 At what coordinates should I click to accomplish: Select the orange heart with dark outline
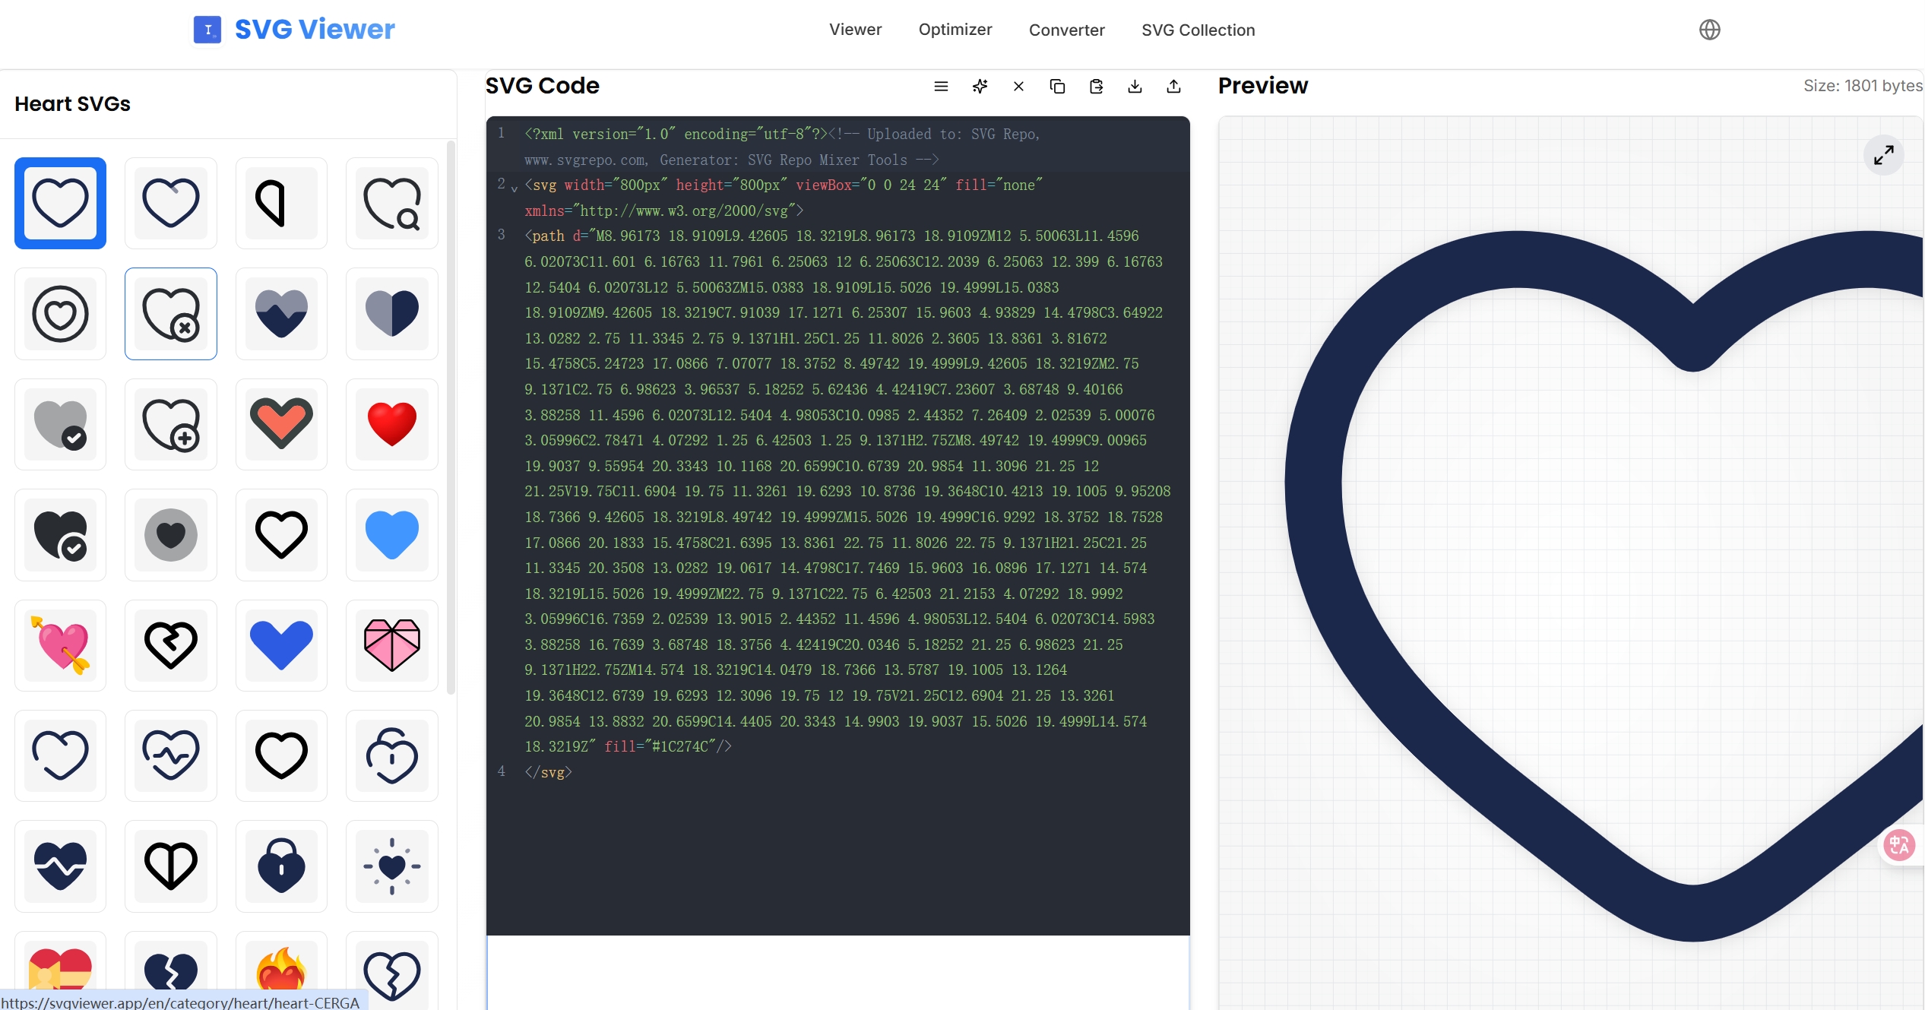pos(281,424)
